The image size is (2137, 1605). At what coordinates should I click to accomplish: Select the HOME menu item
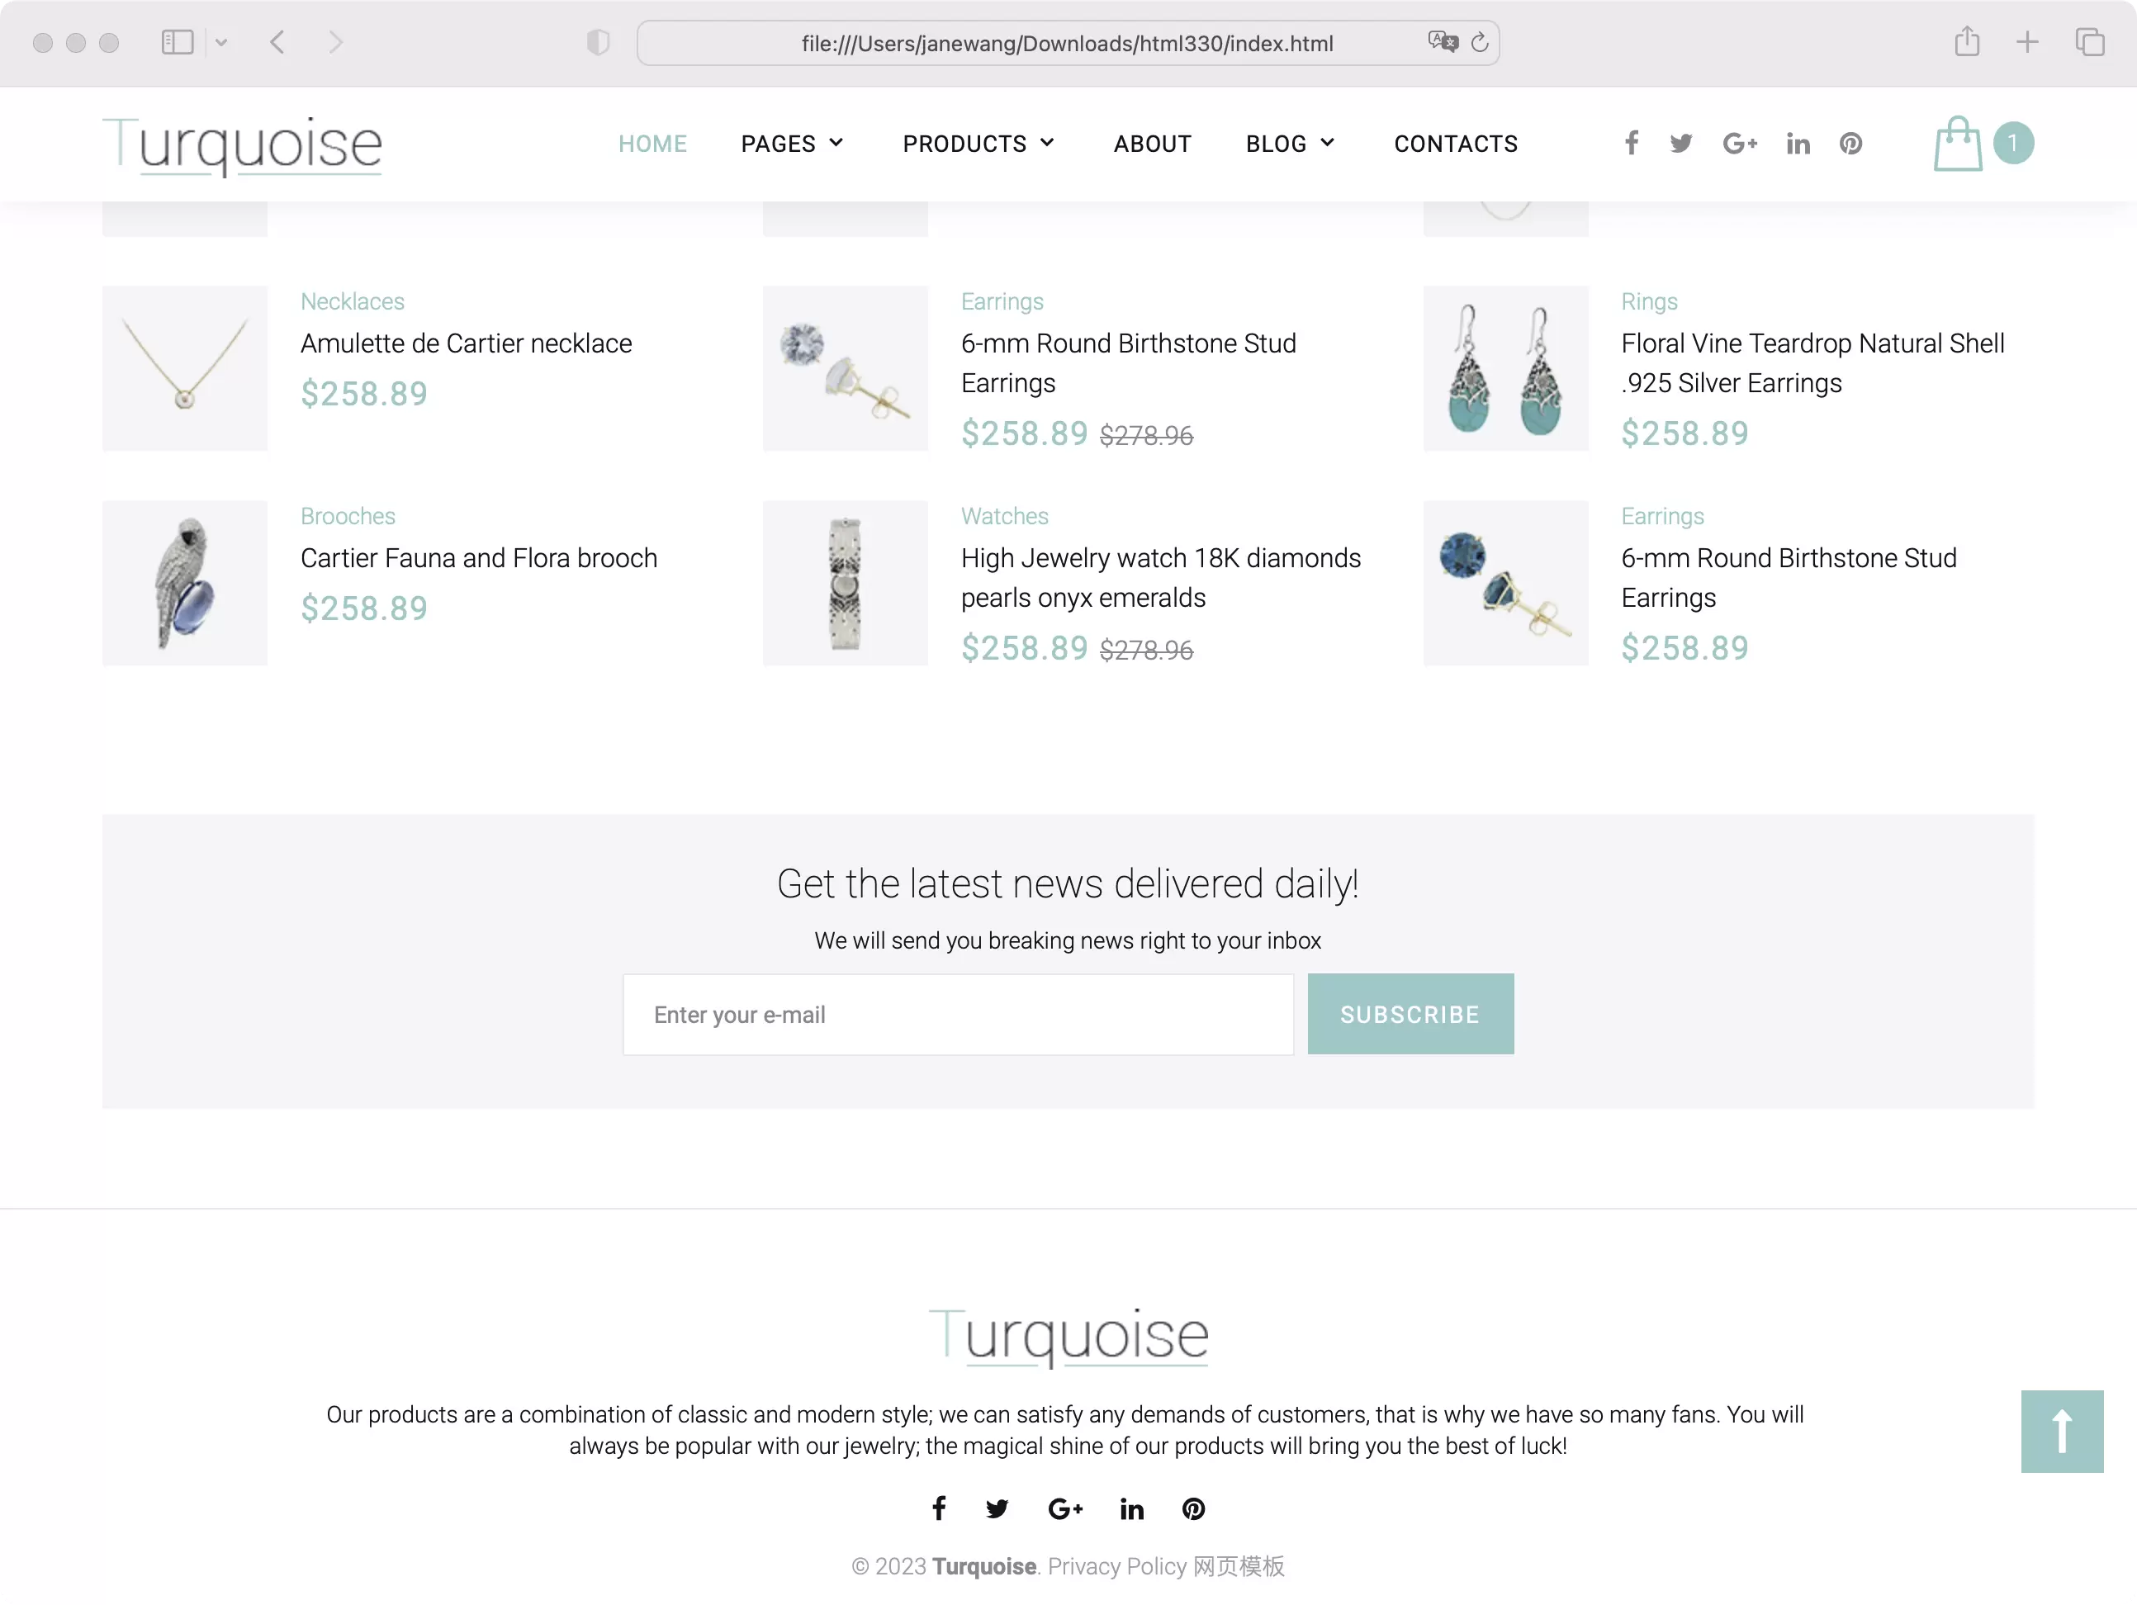click(654, 144)
